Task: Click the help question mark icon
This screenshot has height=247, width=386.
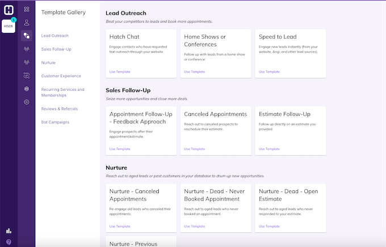Action: (x=9, y=241)
